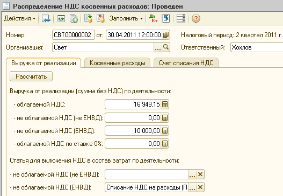
Task: Open the calendar picker next to the date
Action: pos(166,35)
